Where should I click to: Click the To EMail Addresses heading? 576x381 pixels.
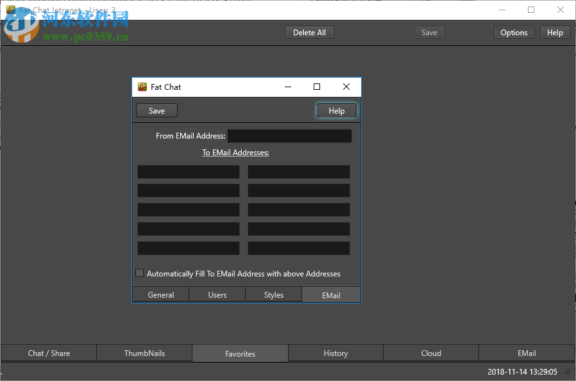(235, 153)
